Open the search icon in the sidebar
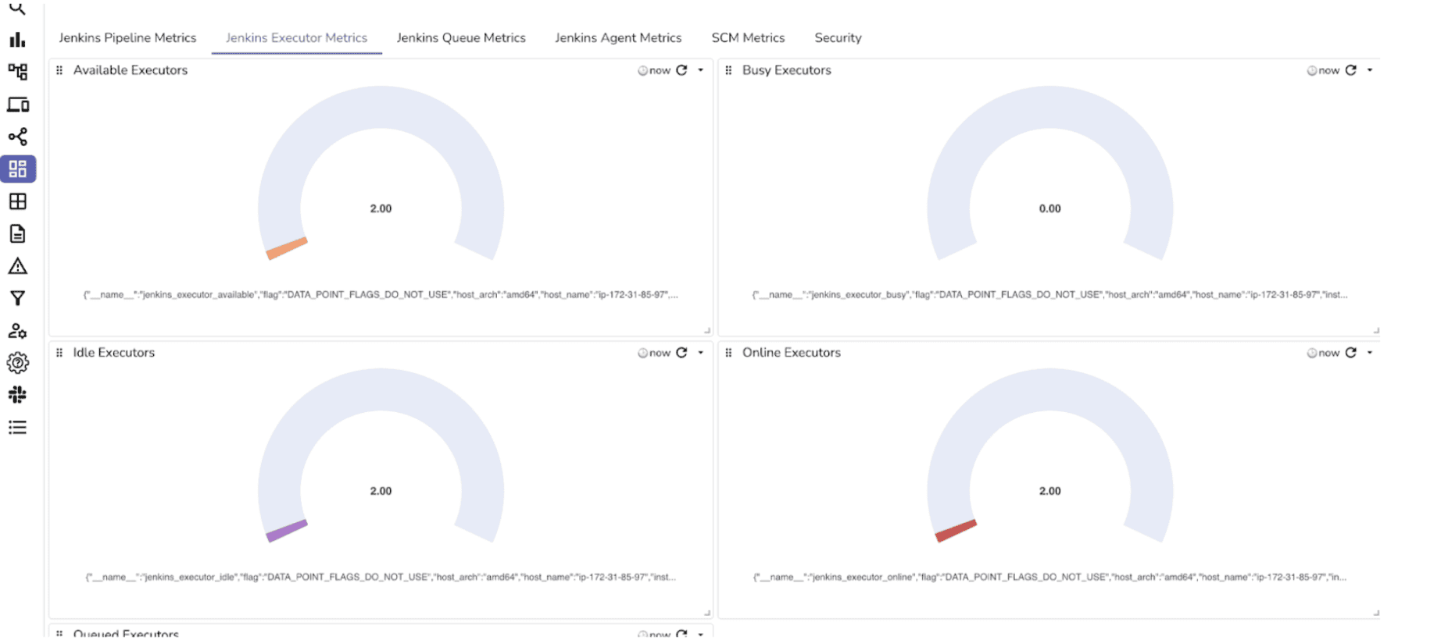This screenshot has width=1441, height=640. click(18, 8)
